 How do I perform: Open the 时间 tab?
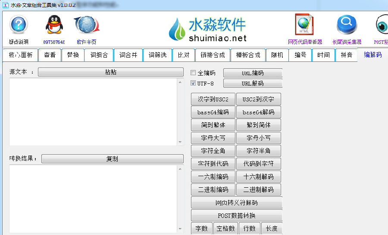pyautogui.click(x=323, y=55)
